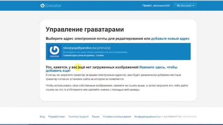Viewport: 223px width, 125px height.
Task: Click the 'Управление граватарами' heading
Action: [x=85, y=30]
